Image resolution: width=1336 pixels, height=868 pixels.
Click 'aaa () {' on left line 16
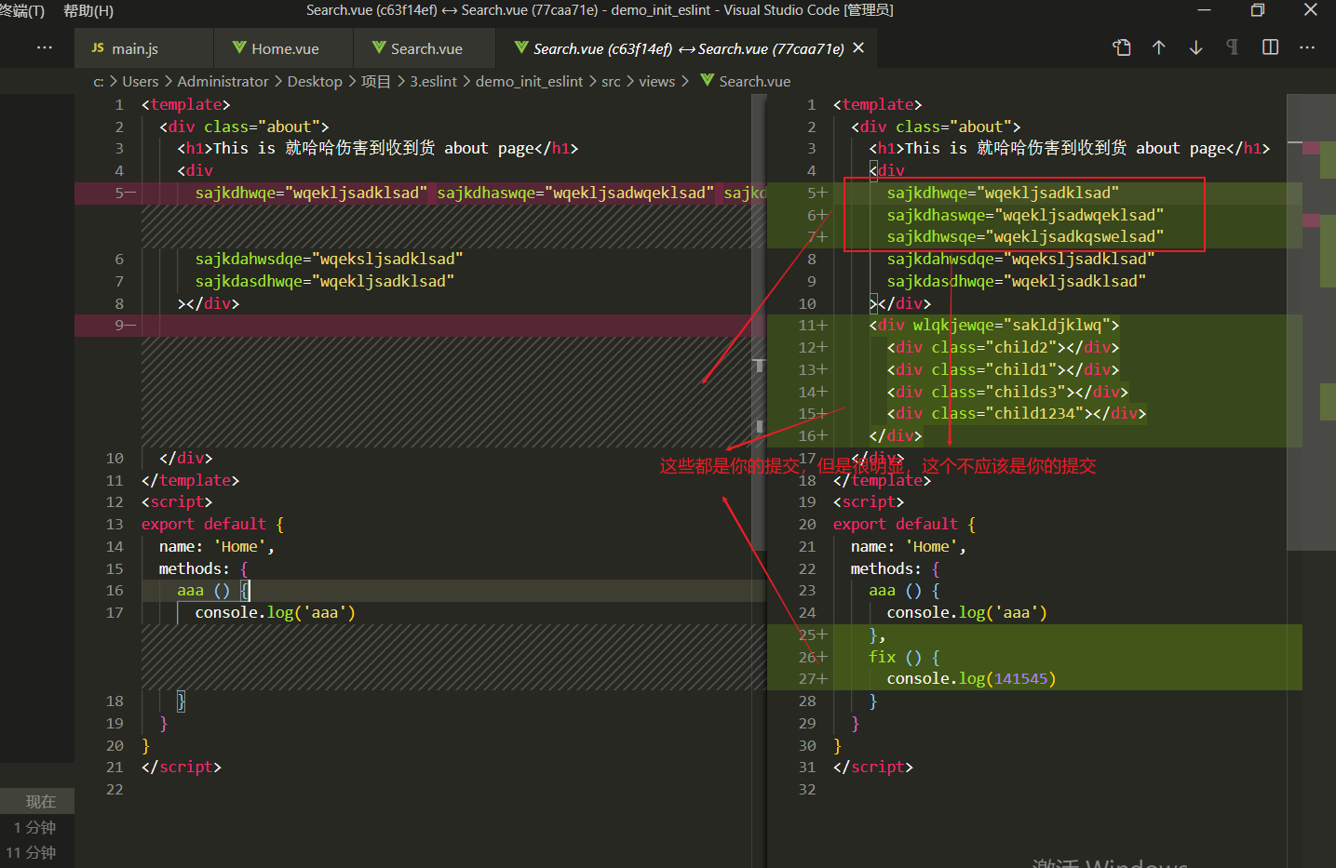click(213, 590)
